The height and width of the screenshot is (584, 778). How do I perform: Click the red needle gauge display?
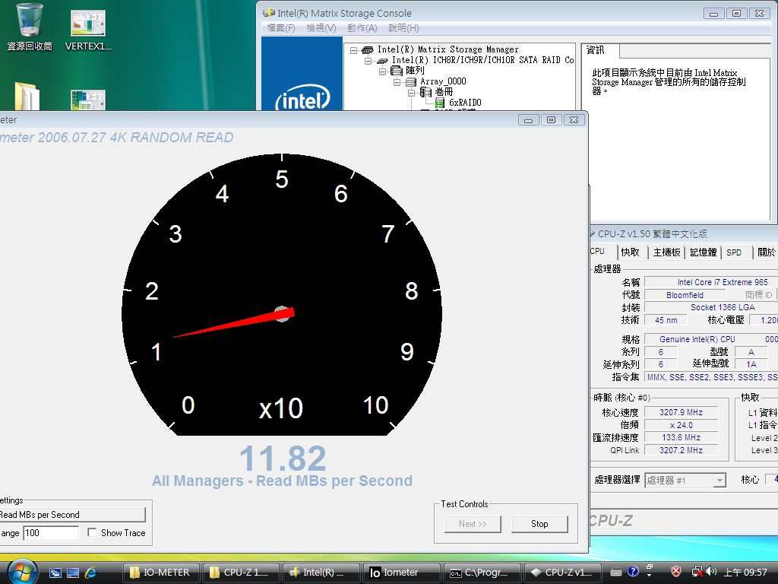click(282, 294)
